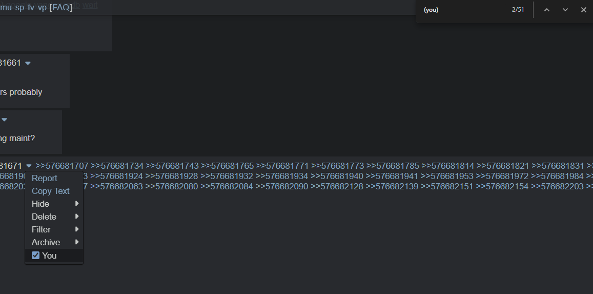Open the tv board link

[31, 8]
